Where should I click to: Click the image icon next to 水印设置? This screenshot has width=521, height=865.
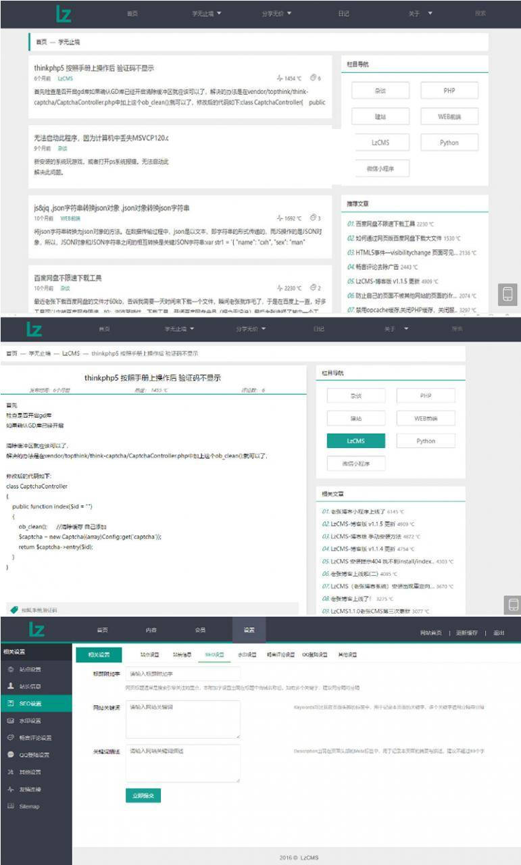point(10,720)
